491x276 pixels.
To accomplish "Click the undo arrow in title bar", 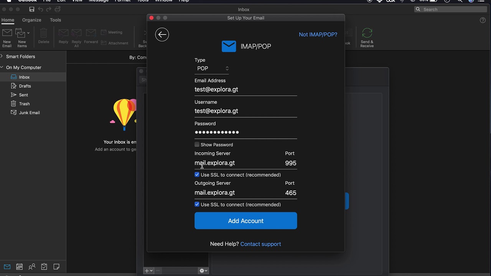I will coord(40,9).
